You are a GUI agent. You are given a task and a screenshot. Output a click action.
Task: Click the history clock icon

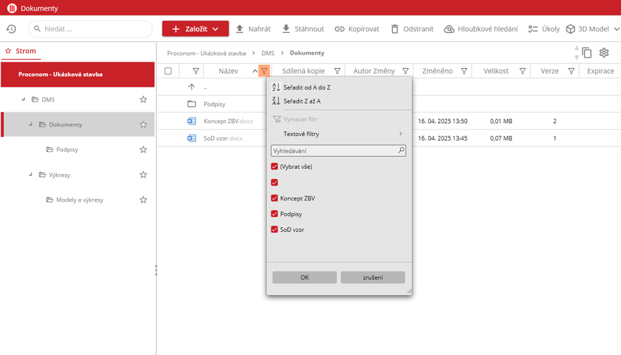pyautogui.click(x=11, y=29)
